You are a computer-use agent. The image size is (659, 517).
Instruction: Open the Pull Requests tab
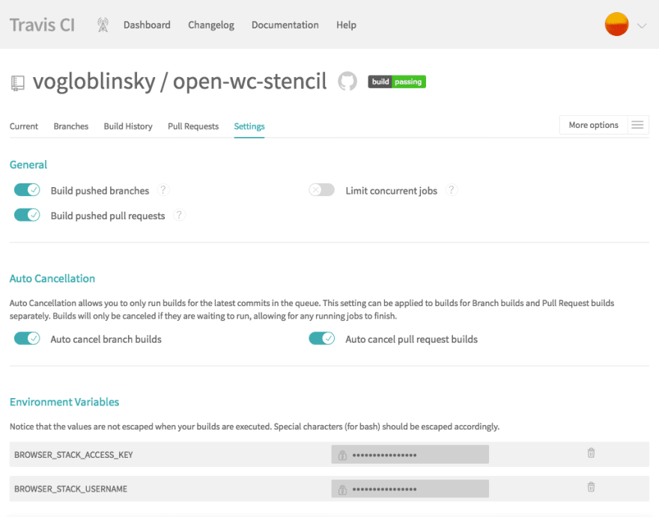[193, 126]
